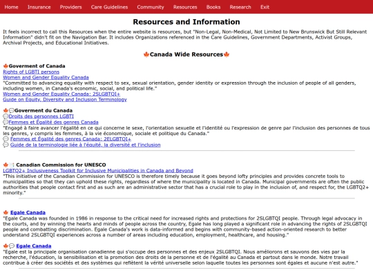Click the Goverment of Canada heading

coord(37,66)
